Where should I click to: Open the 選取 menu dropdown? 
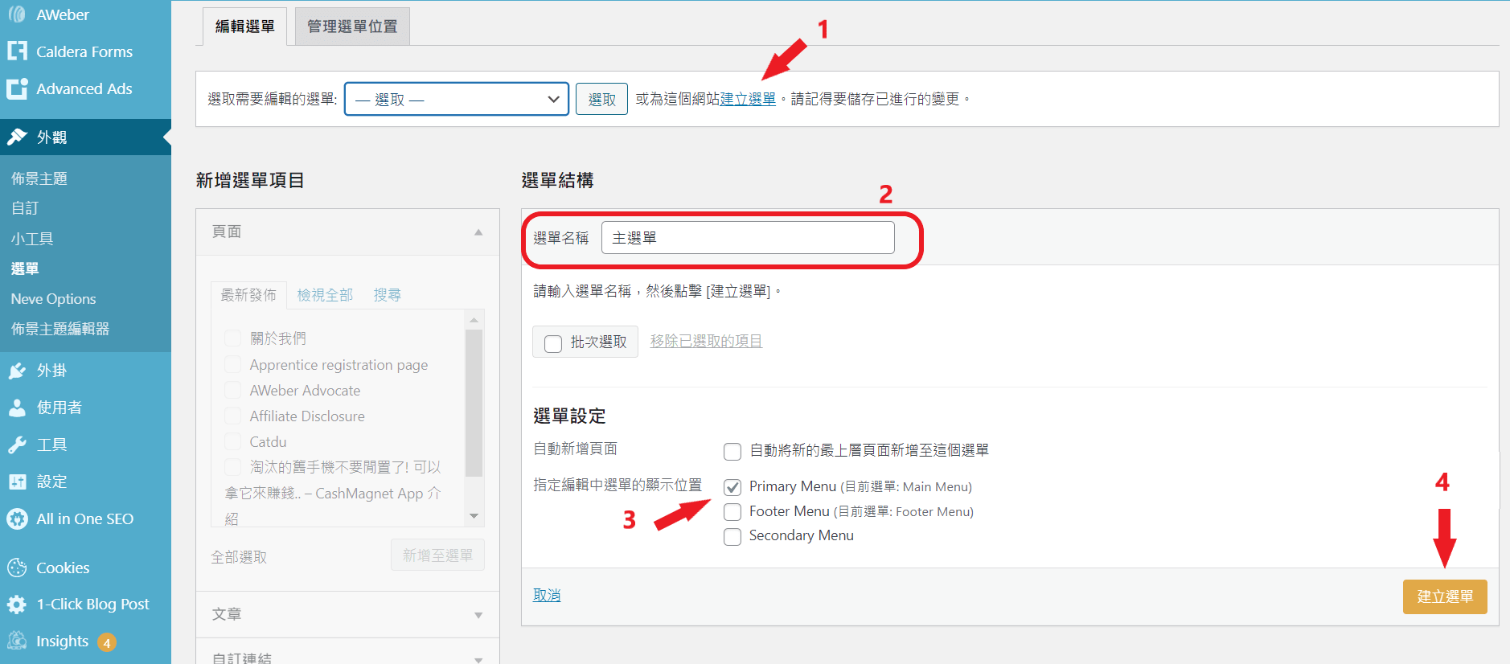pos(457,99)
